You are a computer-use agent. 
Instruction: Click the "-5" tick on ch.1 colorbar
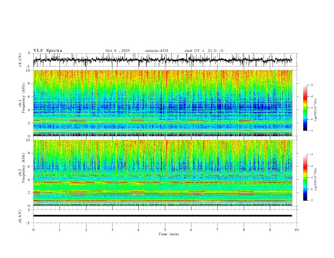click(x=311, y=108)
